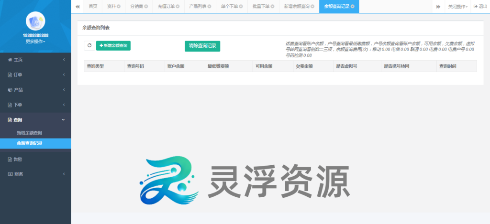Image resolution: width=490 pixels, height=224 pixels.
Task: Close the 资料 tab with its x icon
Action: [119, 7]
